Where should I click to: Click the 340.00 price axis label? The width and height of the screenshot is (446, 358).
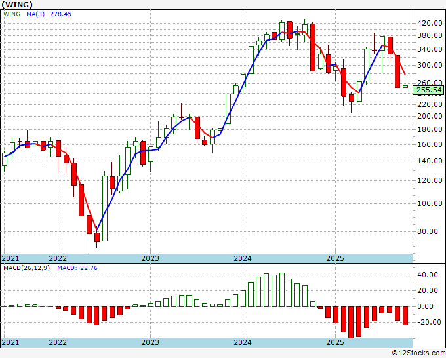pos(429,49)
